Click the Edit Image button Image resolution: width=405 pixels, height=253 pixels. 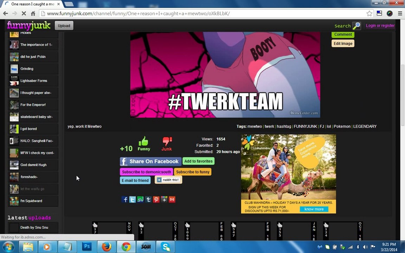tap(343, 43)
